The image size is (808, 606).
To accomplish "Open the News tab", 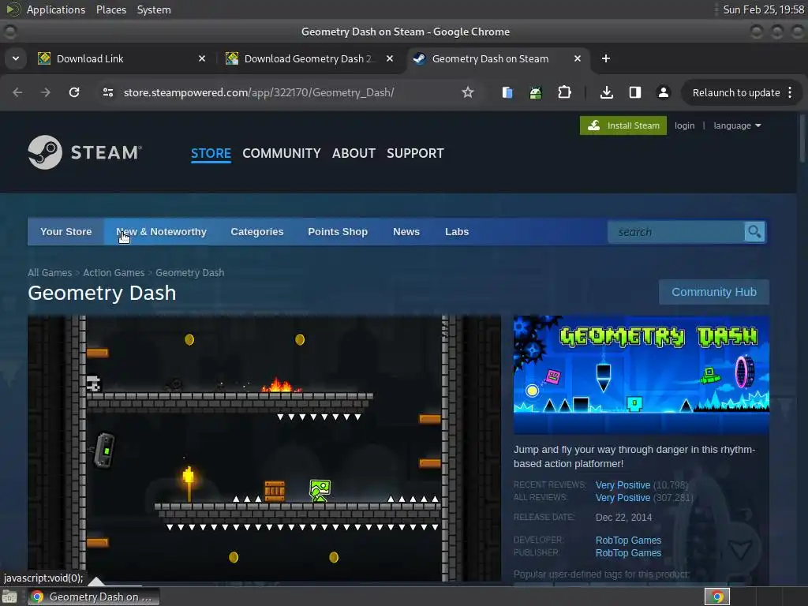I will coord(406,232).
